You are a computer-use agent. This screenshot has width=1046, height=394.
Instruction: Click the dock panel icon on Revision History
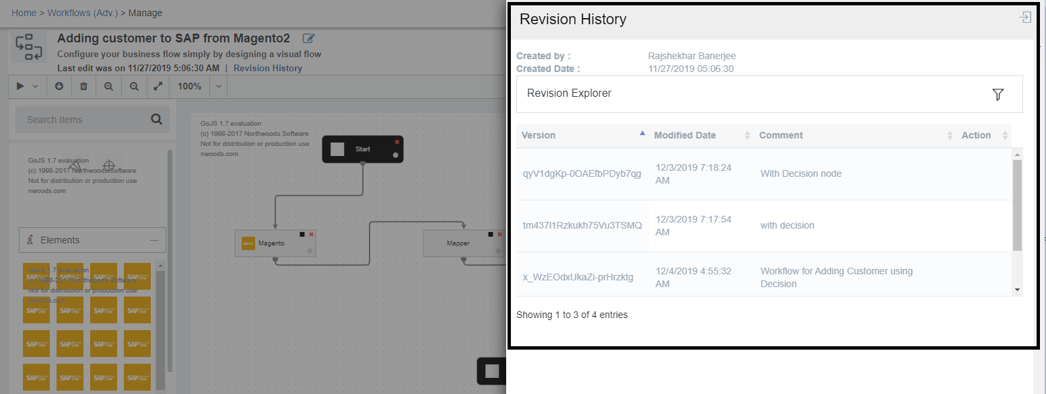[1024, 17]
